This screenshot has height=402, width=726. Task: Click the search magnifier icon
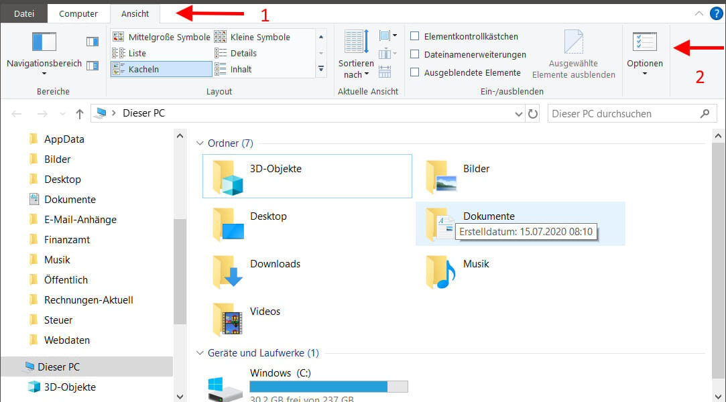tap(705, 113)
